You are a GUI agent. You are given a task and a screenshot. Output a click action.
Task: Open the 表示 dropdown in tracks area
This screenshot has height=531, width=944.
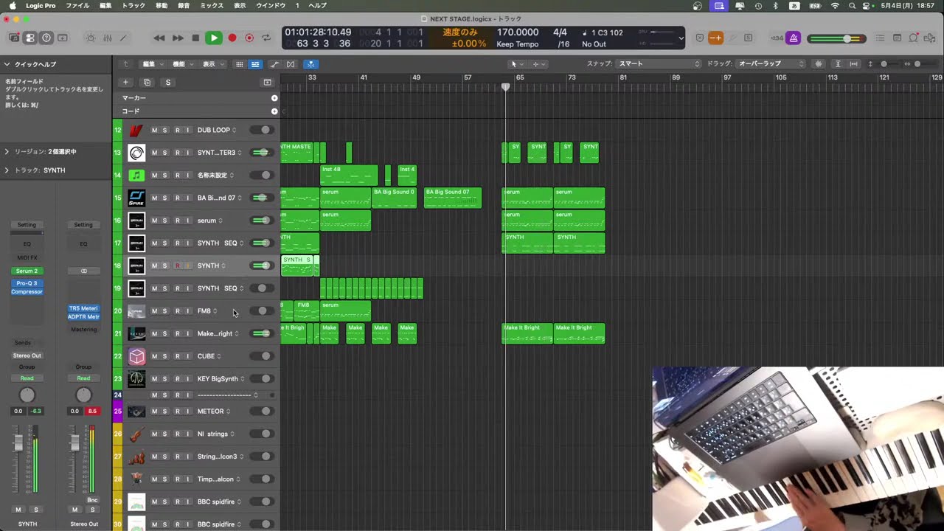[212, 64]
